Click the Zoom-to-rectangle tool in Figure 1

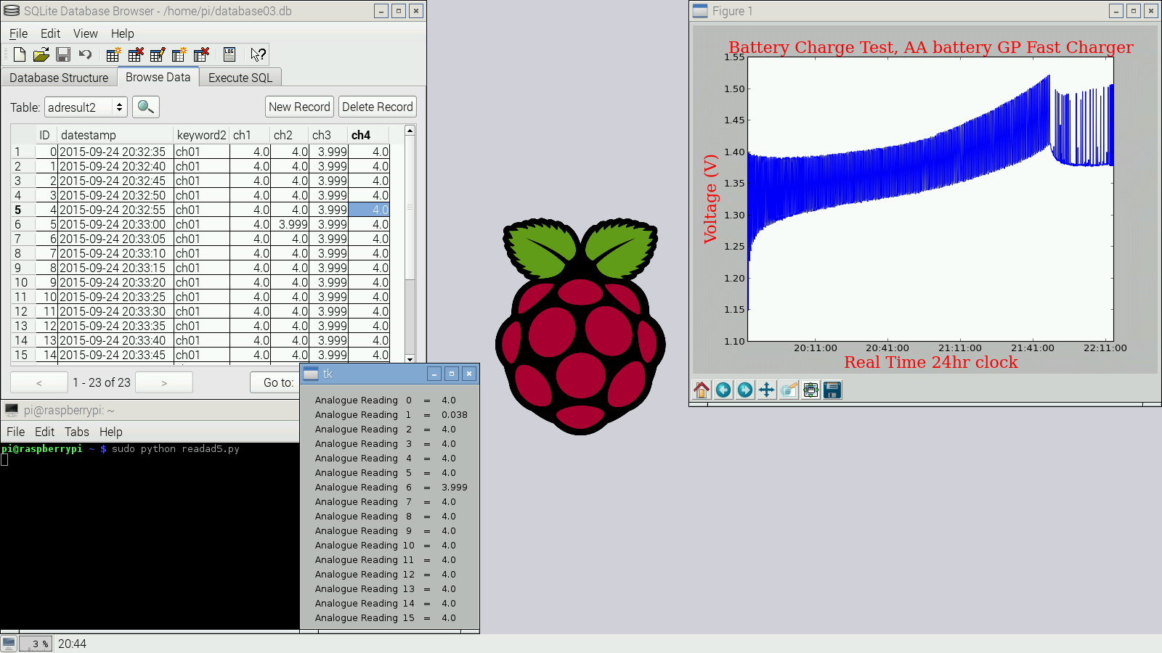click(x=789, y=390)
